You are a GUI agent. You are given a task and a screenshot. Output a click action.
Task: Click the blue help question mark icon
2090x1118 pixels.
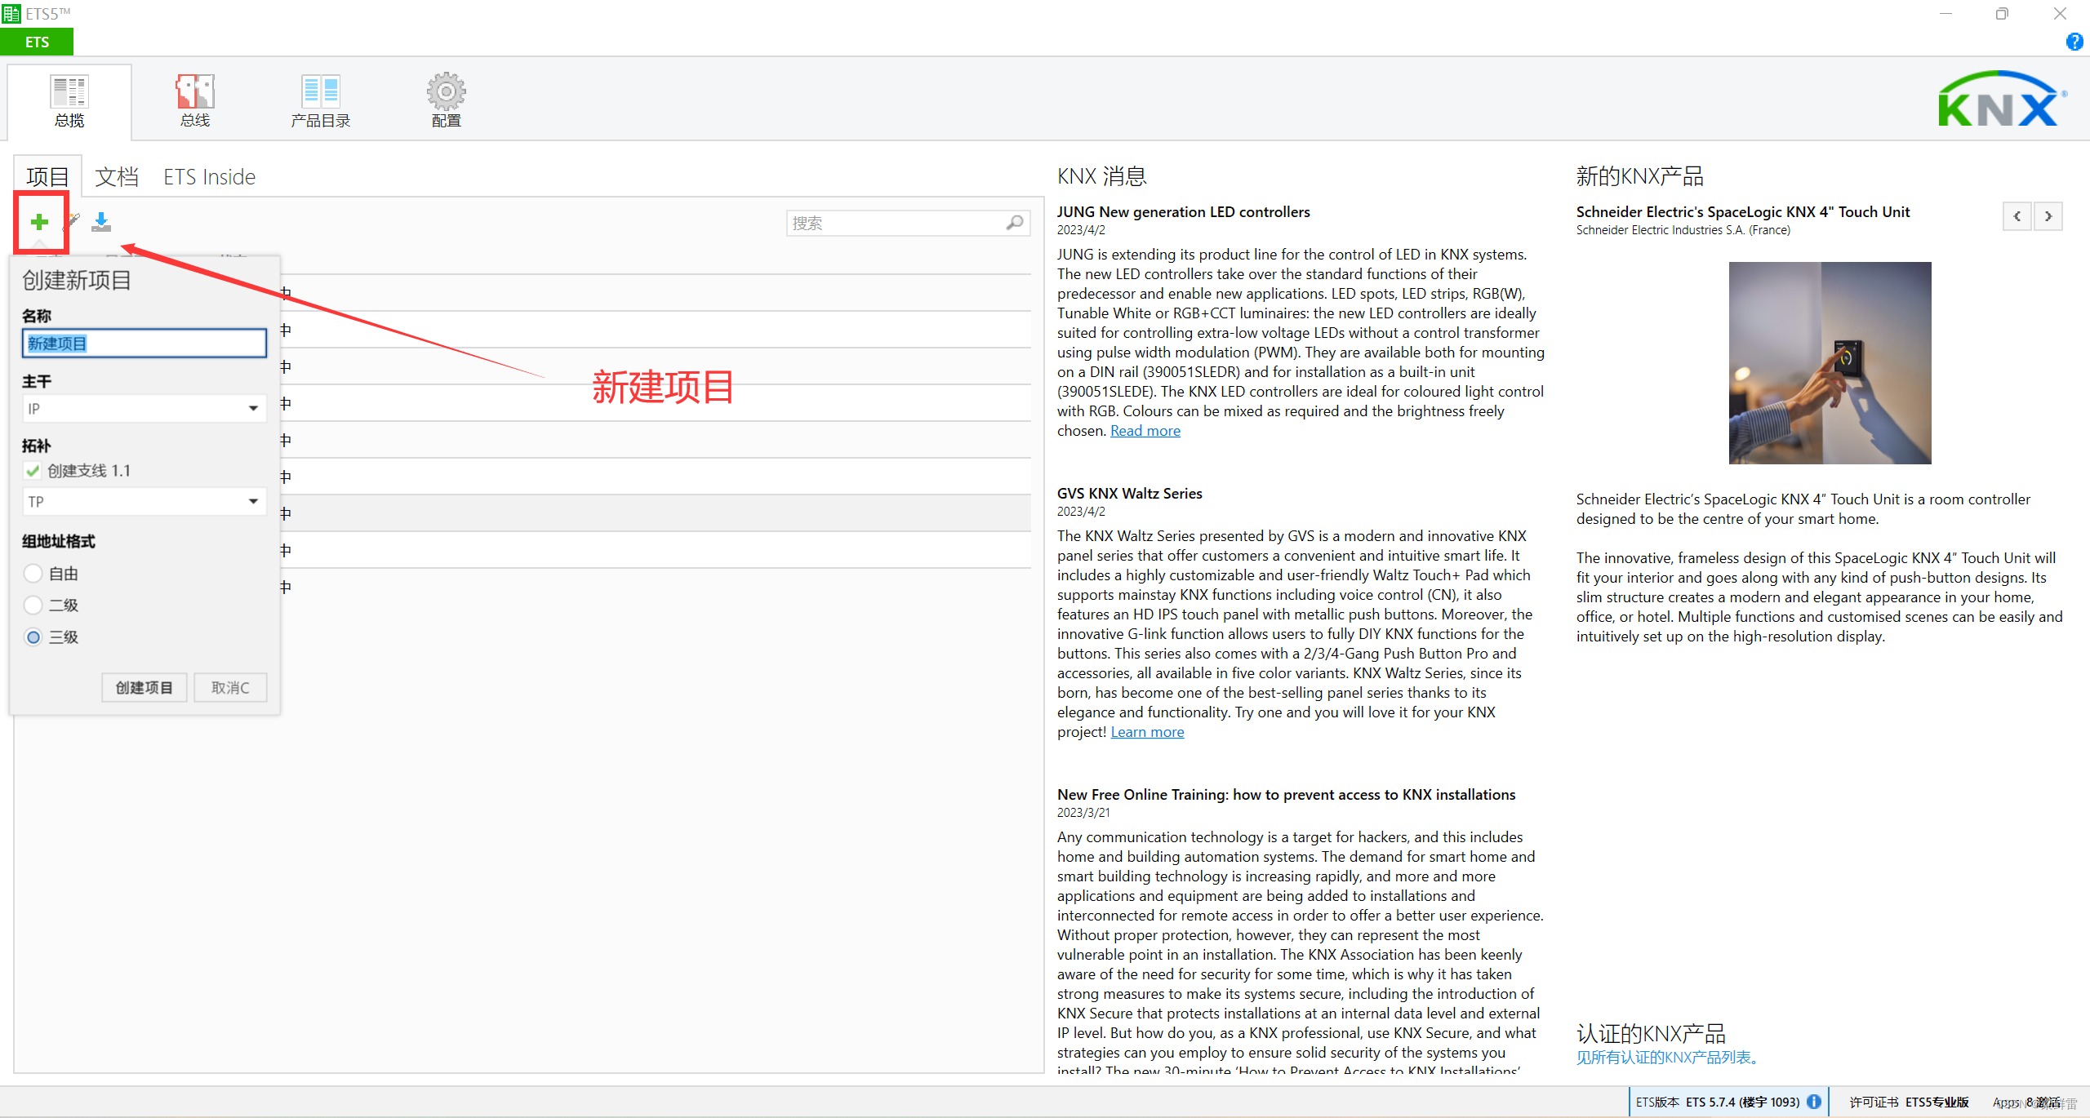pyautogui.click(x=2074, y=42)
